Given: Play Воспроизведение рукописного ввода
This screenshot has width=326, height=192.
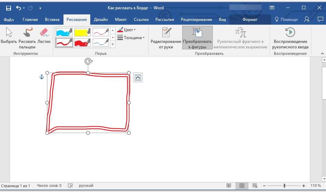Looking at the screenshot, I should pyautogui.click(x=290, y=38).
